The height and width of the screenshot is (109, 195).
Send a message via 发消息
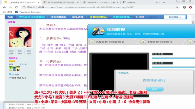(x=14, y=74)
